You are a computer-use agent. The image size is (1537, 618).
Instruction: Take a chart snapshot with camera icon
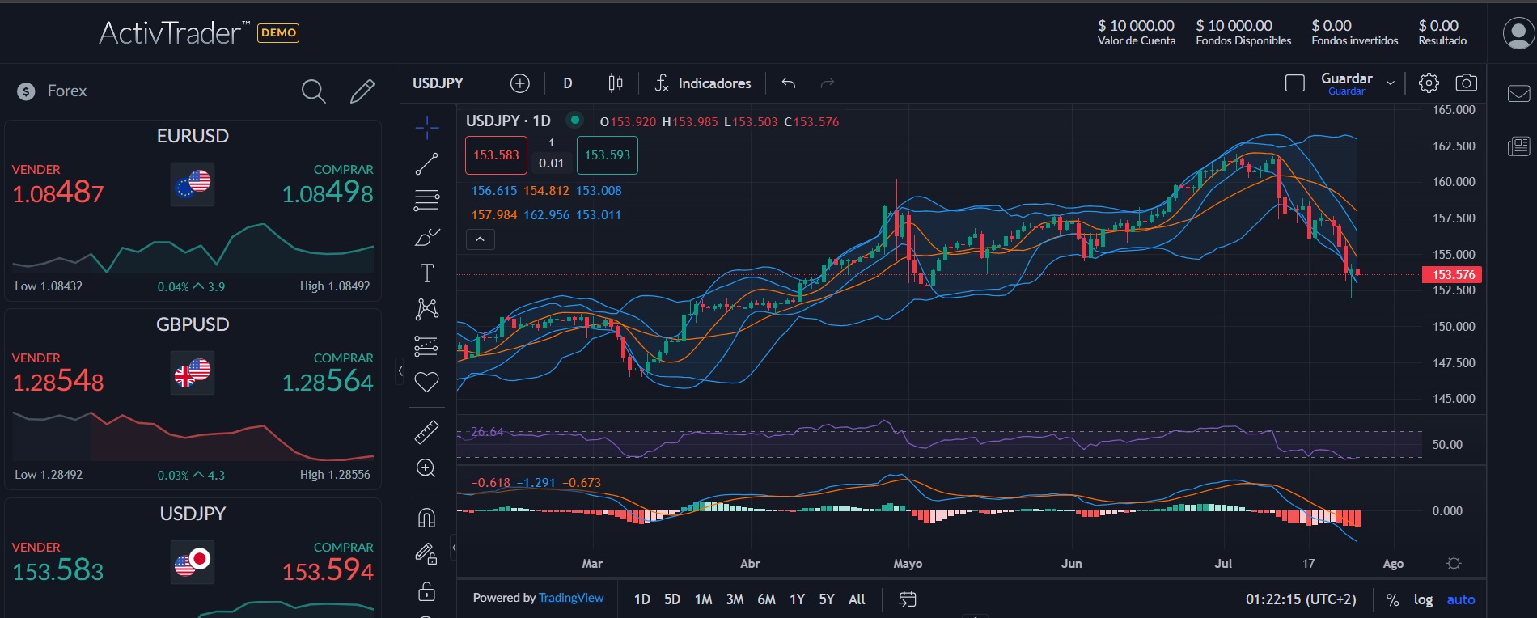1466,83
